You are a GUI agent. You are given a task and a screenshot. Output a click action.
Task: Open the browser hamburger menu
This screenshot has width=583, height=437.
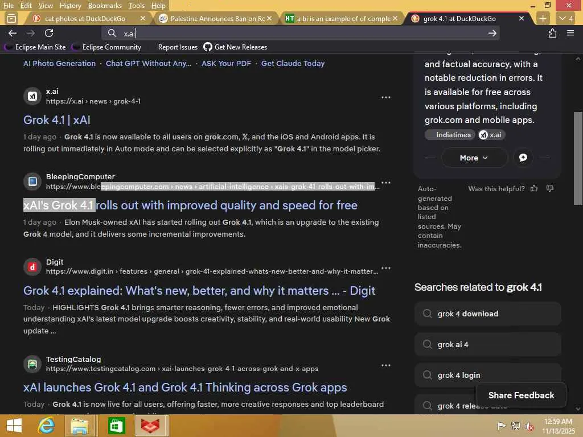click(x=570, y=33)
